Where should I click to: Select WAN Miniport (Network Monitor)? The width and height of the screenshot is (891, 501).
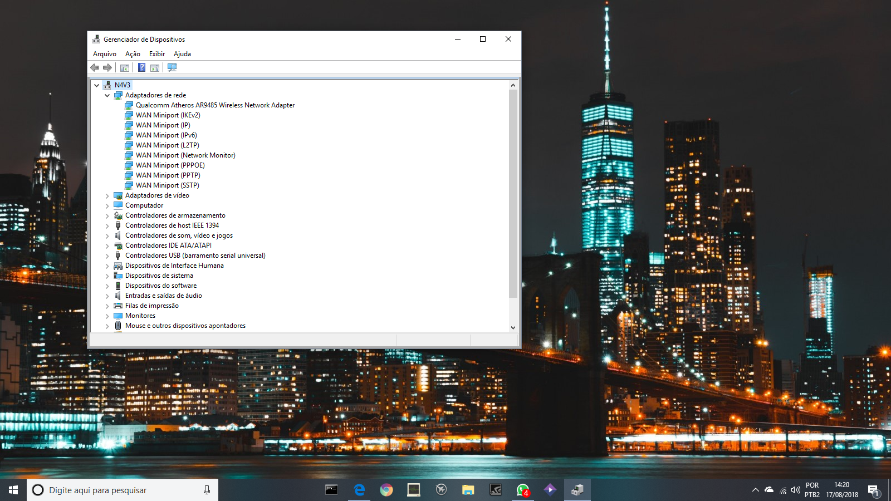point(185,155)
